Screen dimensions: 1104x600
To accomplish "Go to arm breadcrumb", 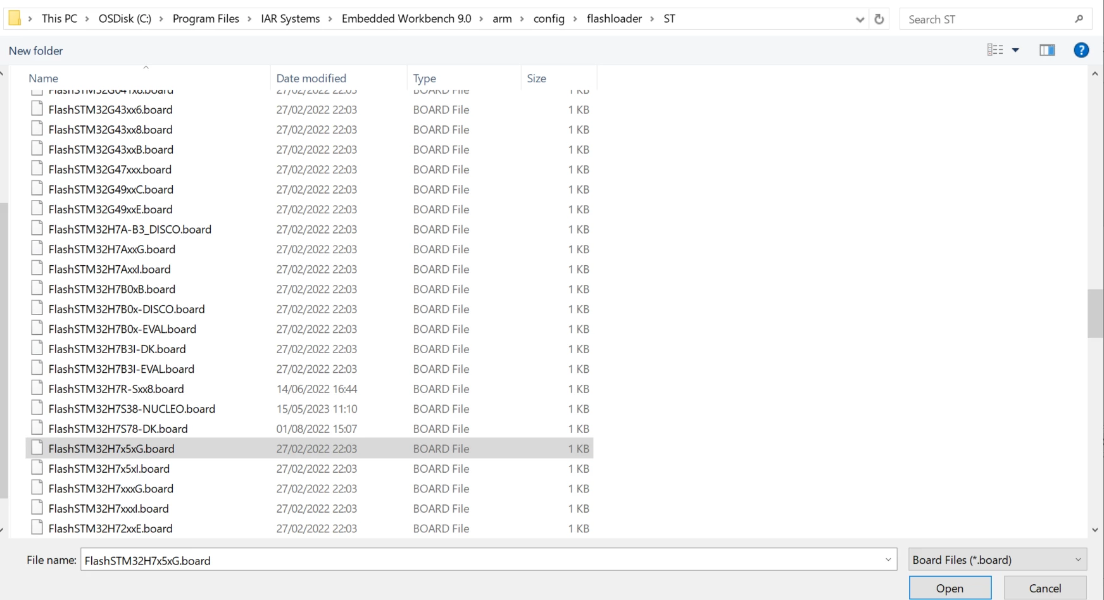I will pos(502,19).
